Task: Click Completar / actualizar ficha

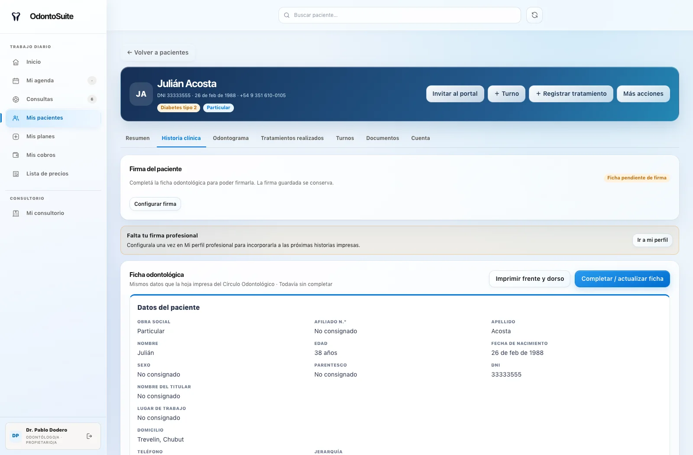Action: (x=622, y=279)
